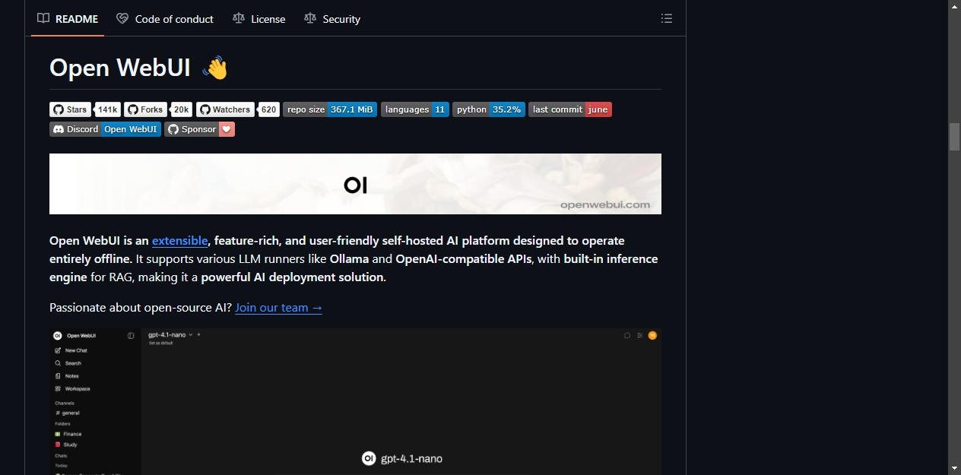Click the GitHub logo in Watchers badge
This screenshot has width=961, height=475.
205,109
